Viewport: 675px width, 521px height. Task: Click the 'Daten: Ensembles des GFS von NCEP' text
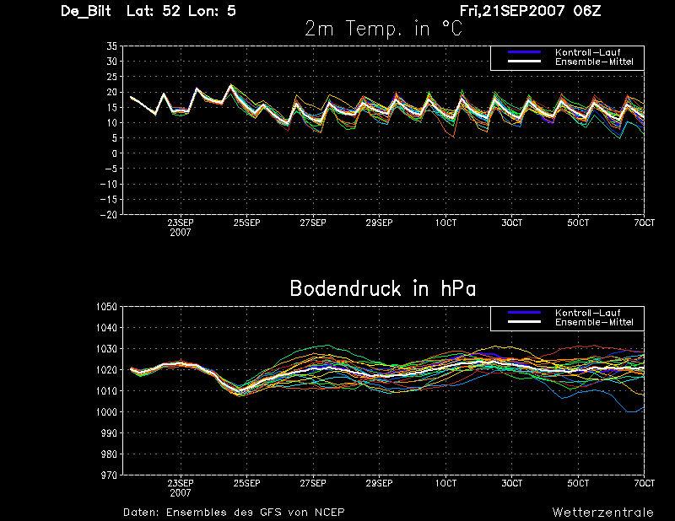point(234,513)
